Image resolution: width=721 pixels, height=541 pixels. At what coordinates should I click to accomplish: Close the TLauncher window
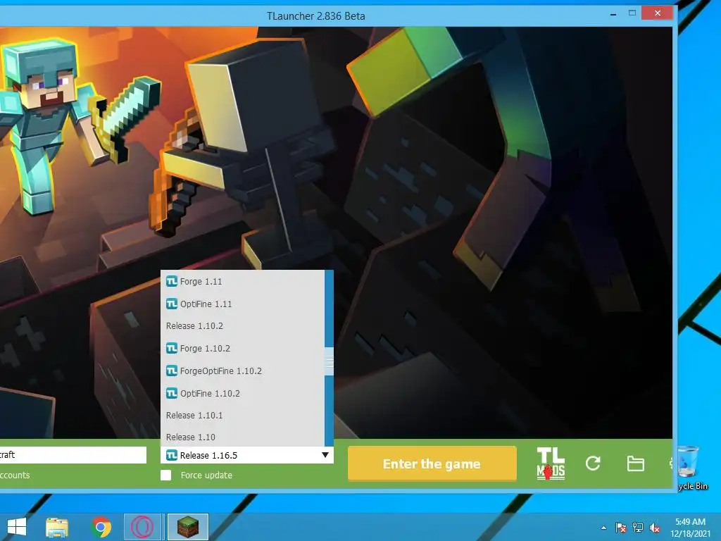point(658,13)
